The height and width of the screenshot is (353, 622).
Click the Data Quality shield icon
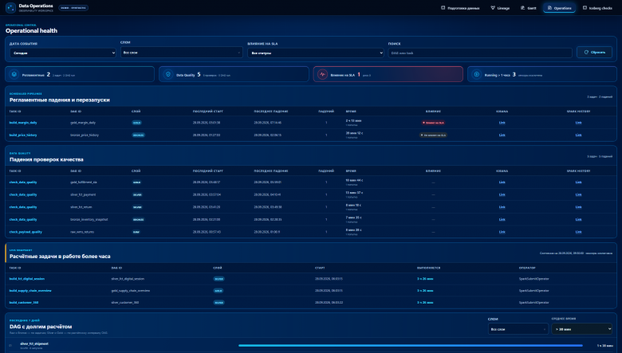point(168,74)
